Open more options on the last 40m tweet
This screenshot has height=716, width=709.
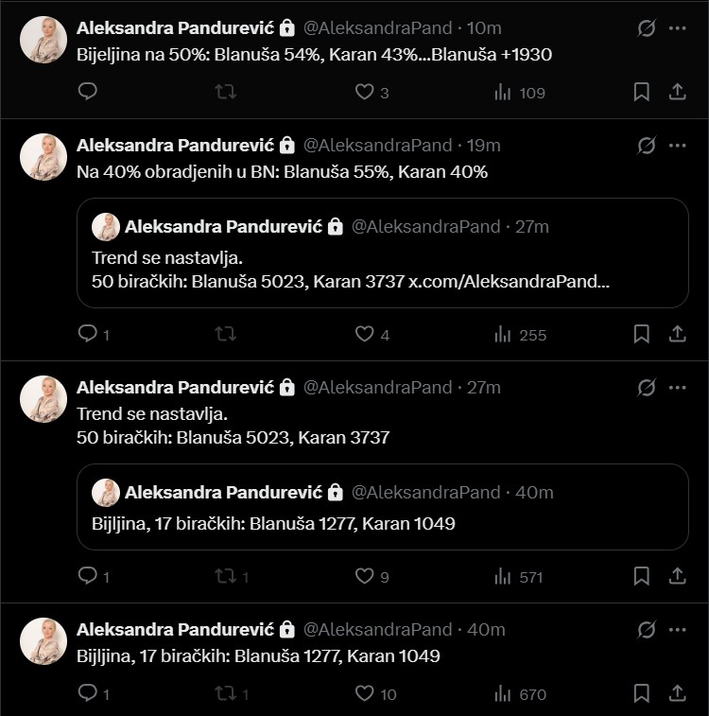(x=677, y=630)
